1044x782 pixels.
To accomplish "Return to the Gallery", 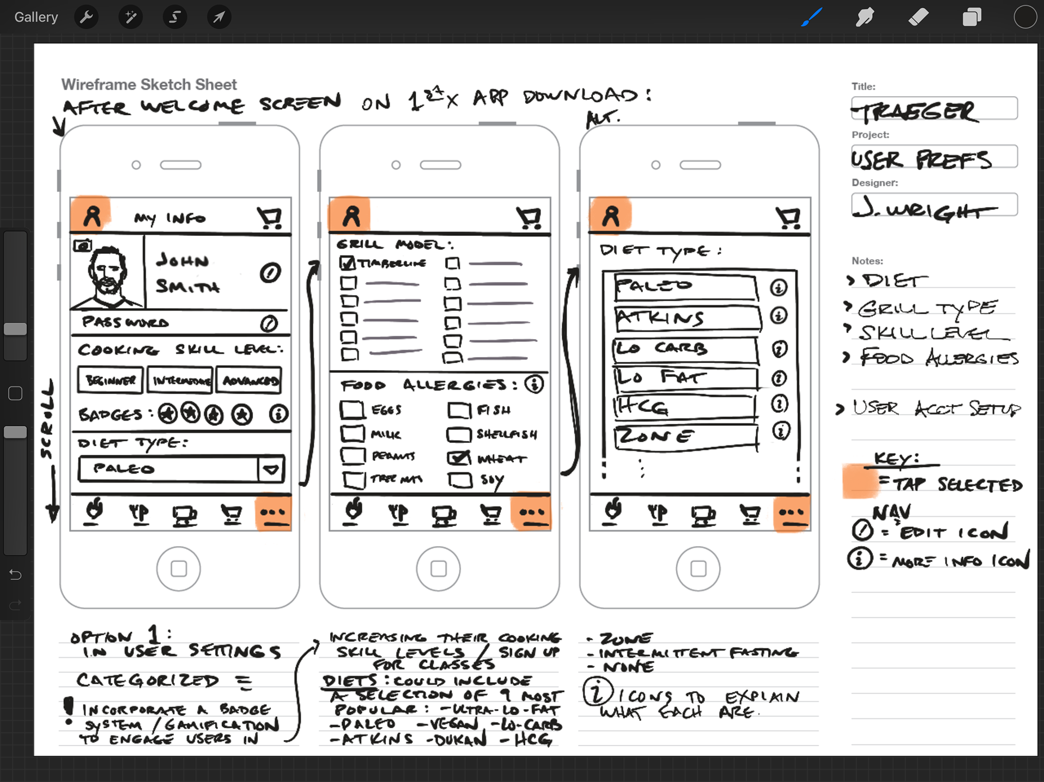I will (x=36, y=17).
